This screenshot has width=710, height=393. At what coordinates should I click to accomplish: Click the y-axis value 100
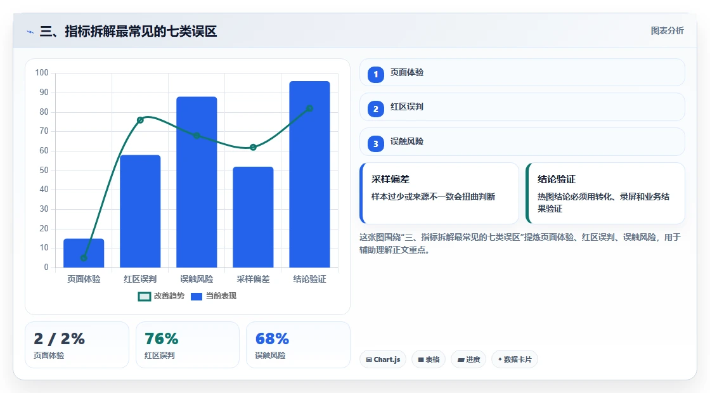coord(42,73)
